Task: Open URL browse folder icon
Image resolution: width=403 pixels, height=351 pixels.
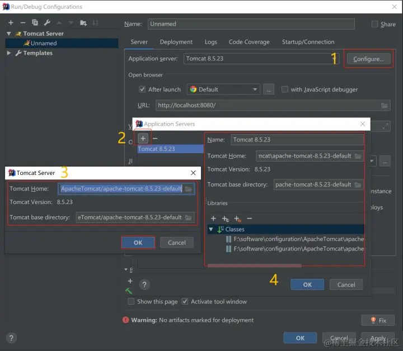Action: 384,106
